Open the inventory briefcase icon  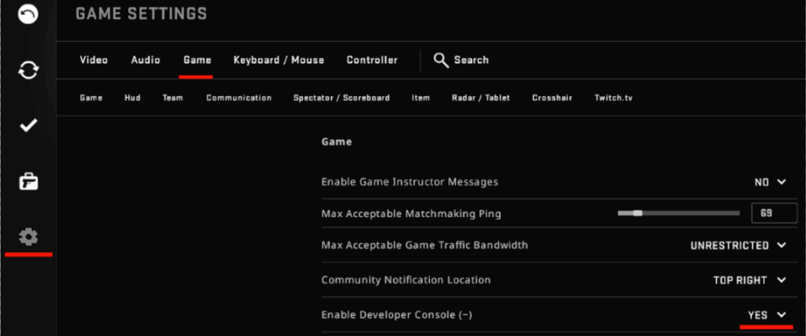(x=28, y=182)
